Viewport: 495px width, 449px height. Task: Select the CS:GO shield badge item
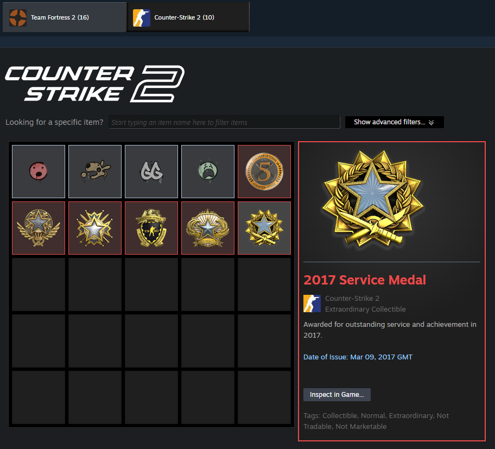click(151, 228)
